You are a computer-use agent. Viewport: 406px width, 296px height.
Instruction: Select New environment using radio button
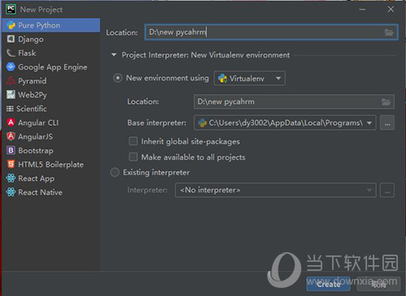[118, 78]
